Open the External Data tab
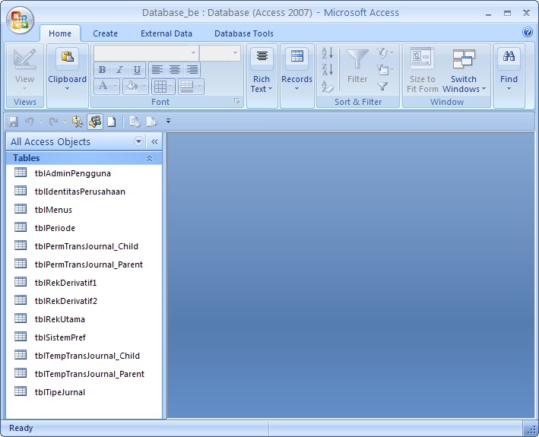Viewport: 539px width, 437px height. tap(166, 33)
